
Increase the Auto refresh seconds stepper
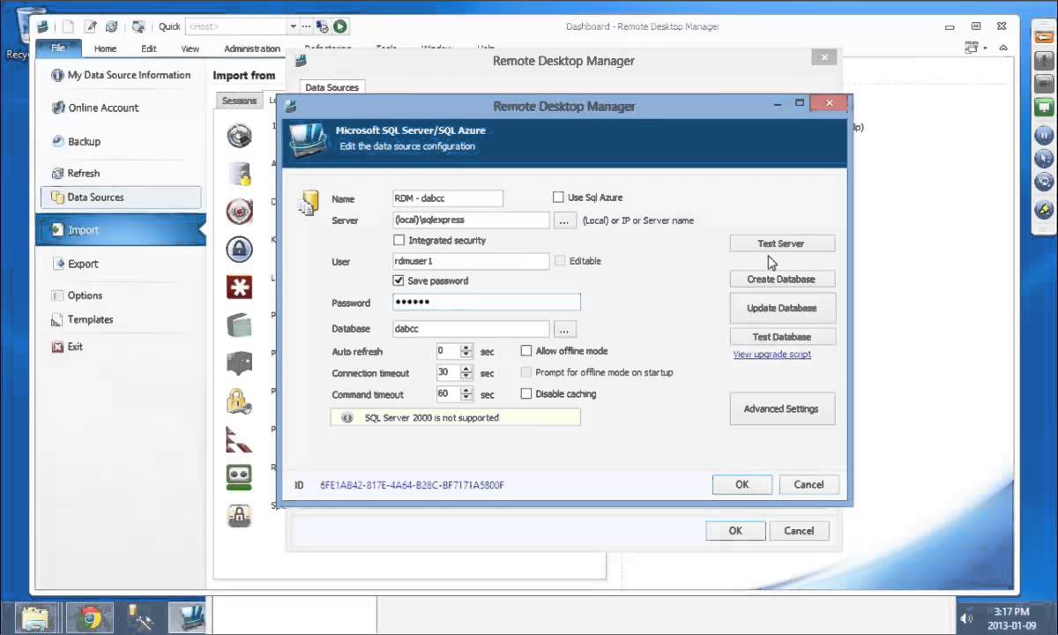click(466, 347)
